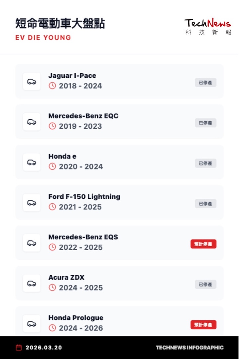Click the car icon beside Honda Prologue
Viewport: 239px width, 359px height.
(32, 323)
